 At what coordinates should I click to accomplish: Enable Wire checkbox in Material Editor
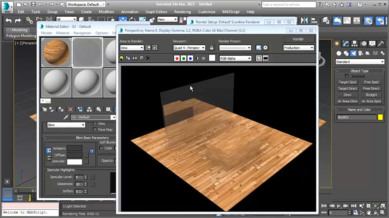coord(95,123)
